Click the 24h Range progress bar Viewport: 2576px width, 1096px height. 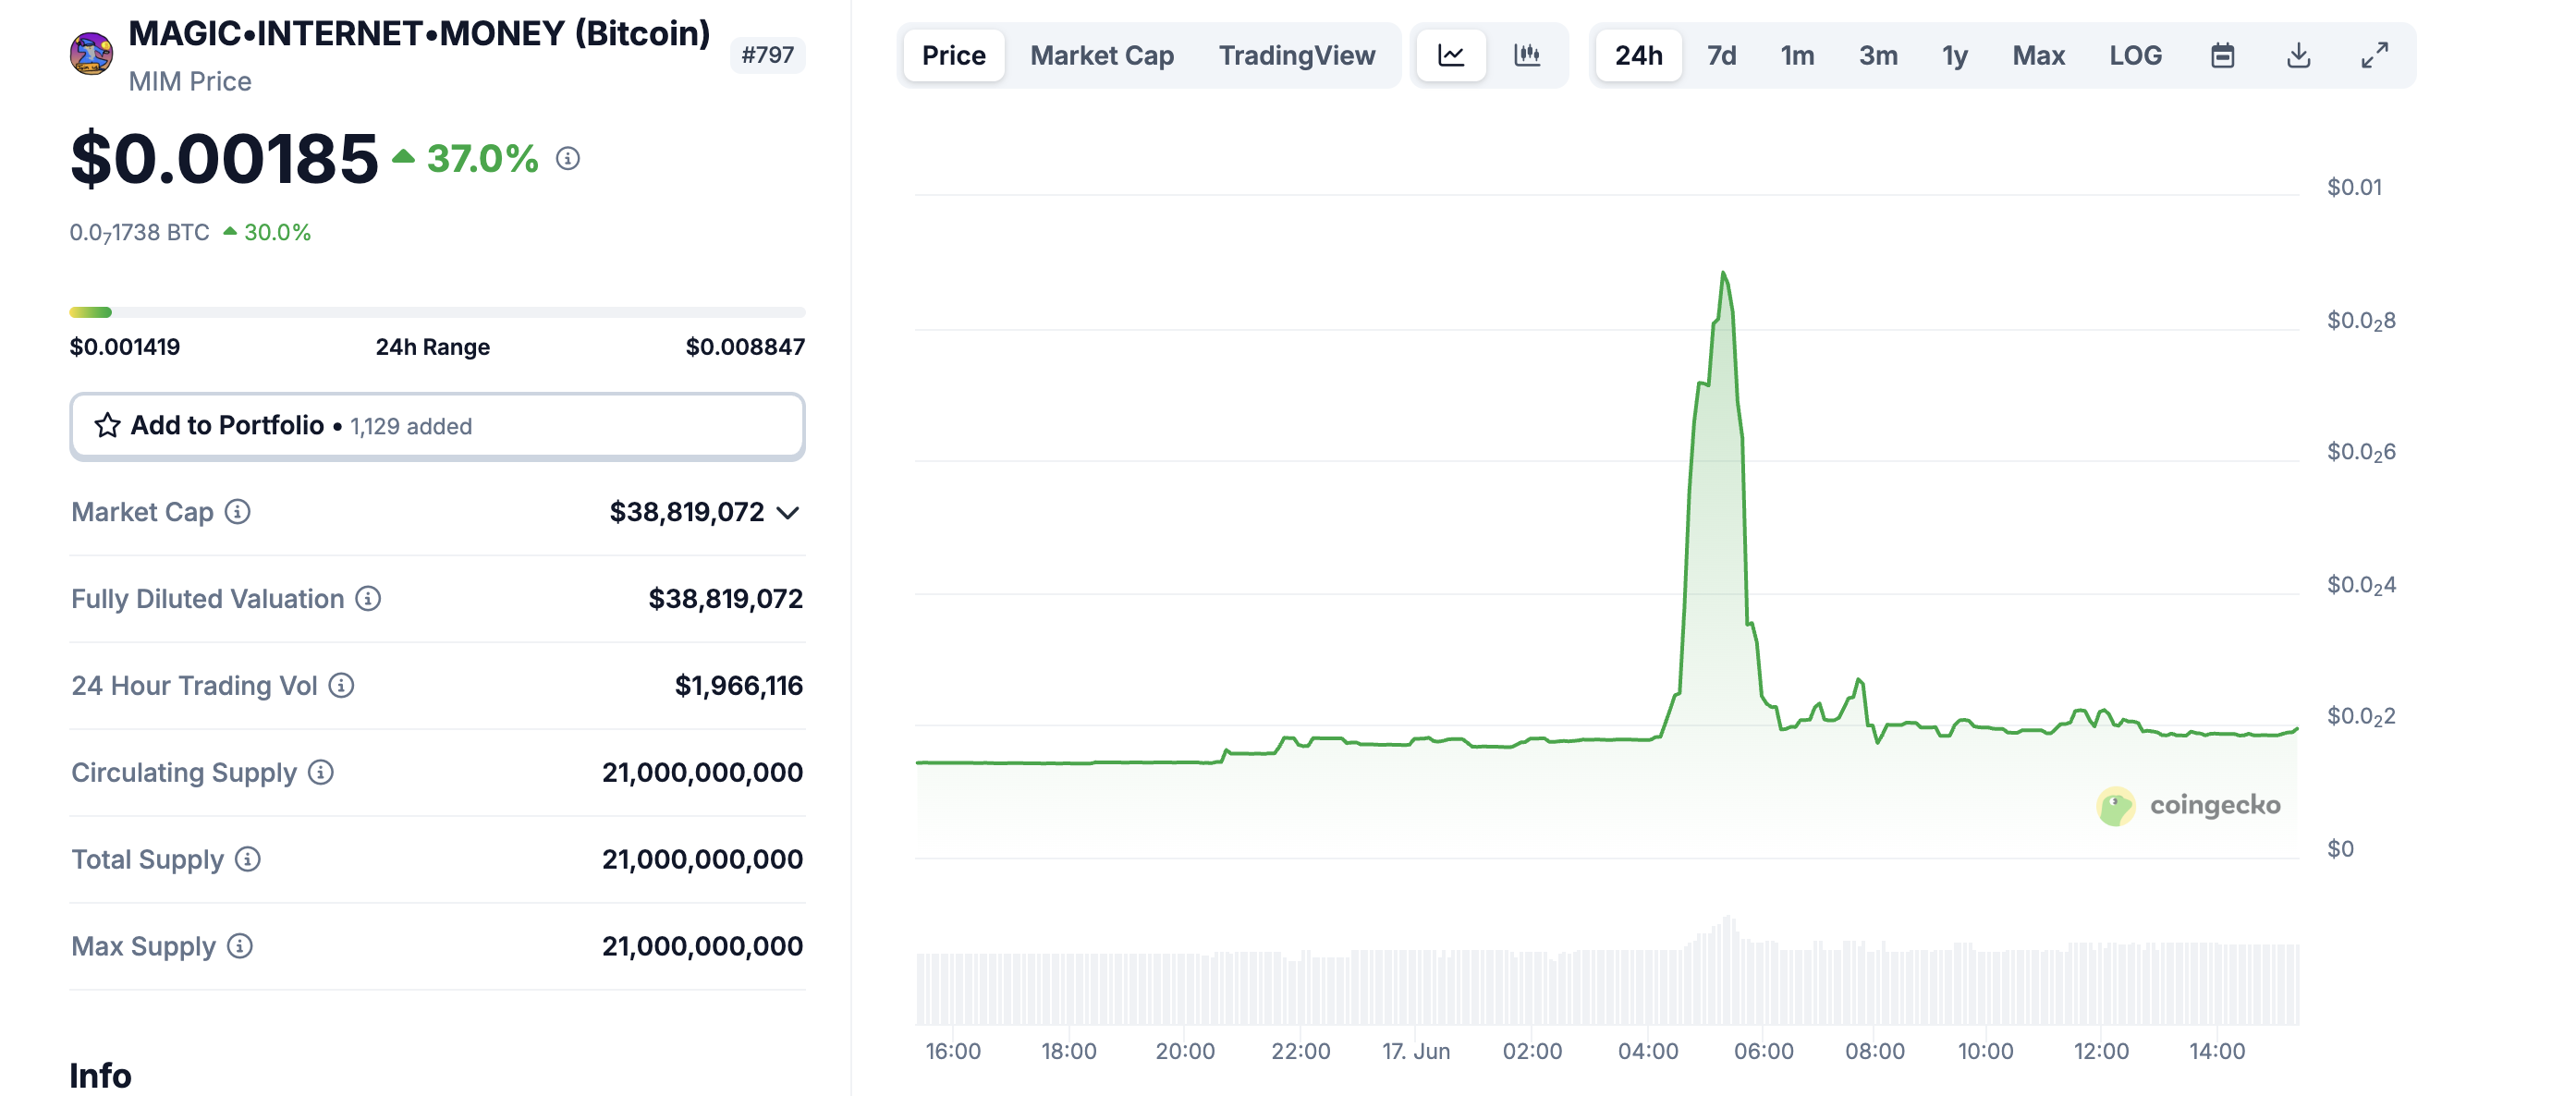437,313
